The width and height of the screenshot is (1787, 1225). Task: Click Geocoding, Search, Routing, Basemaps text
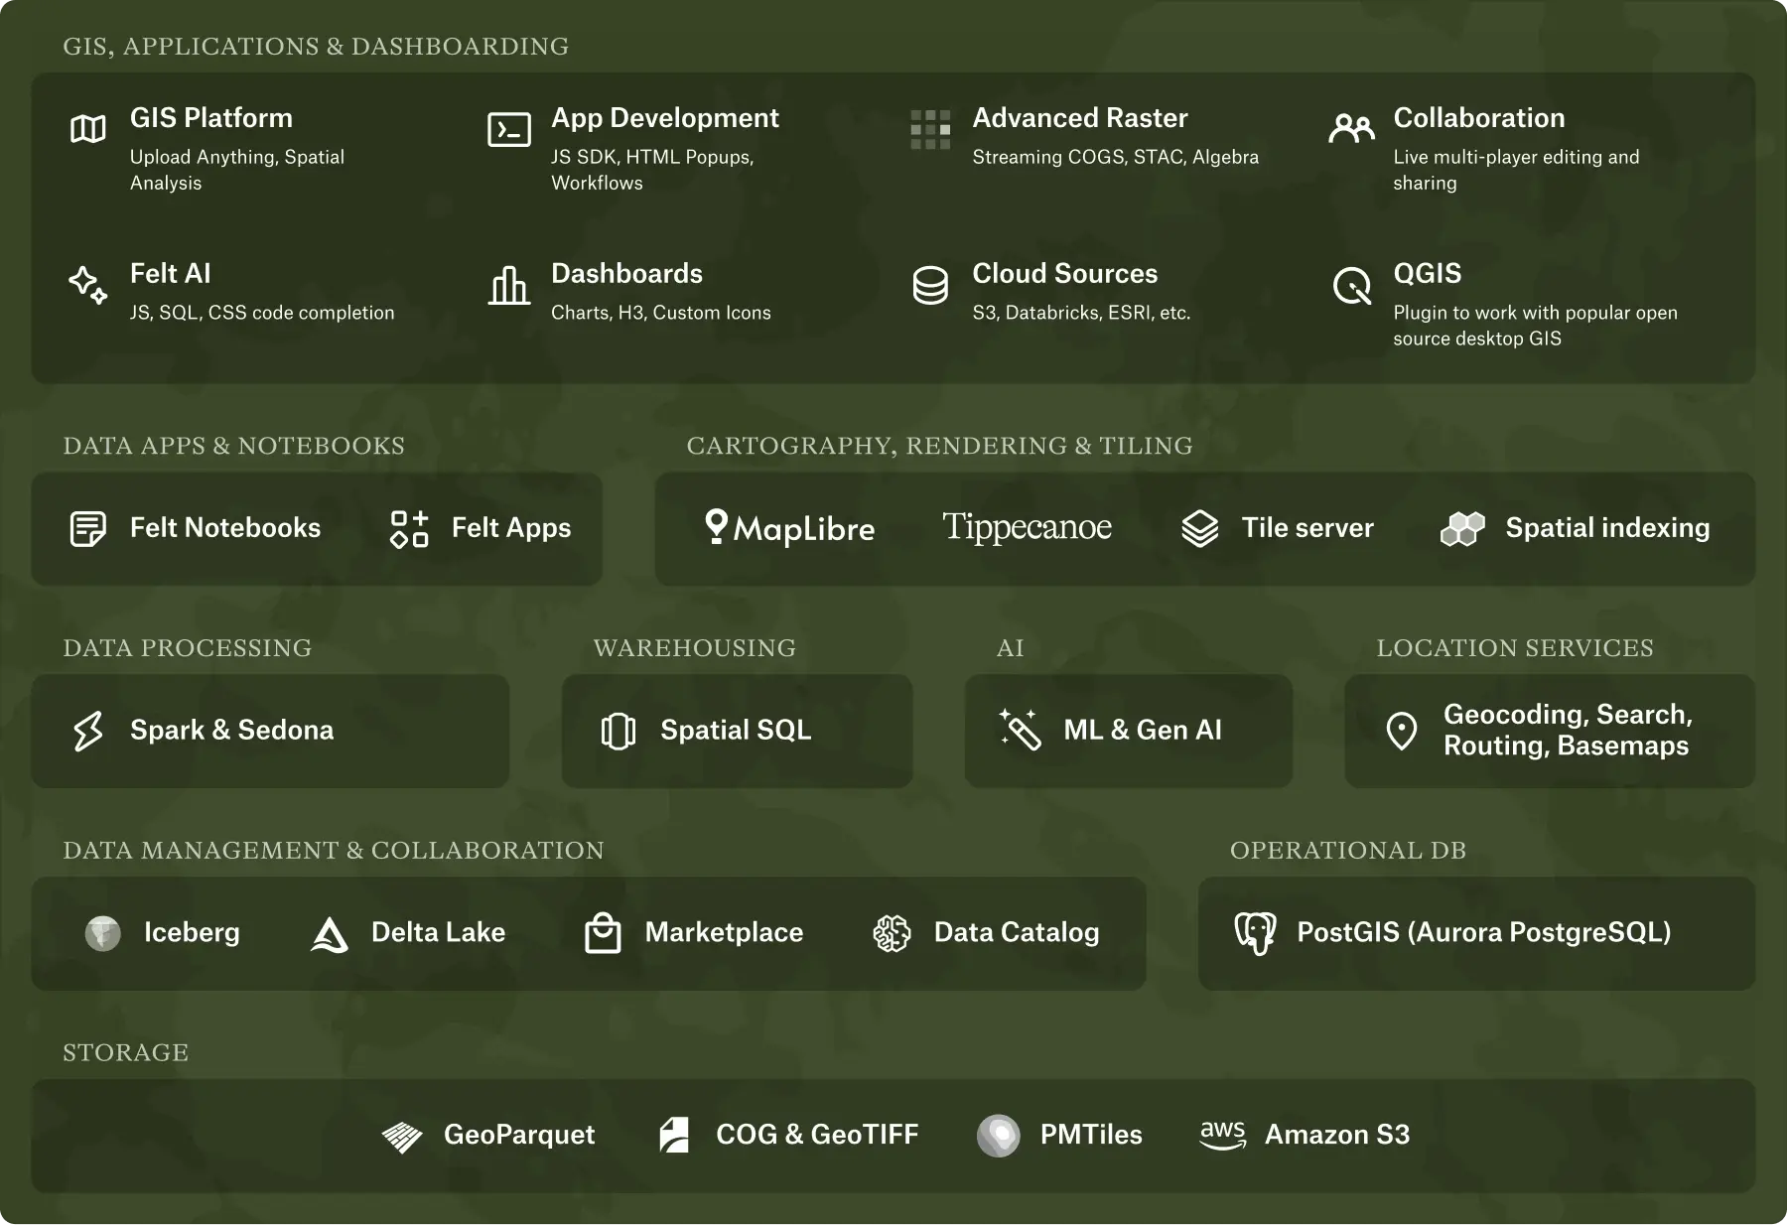[x=1568, y=731]
